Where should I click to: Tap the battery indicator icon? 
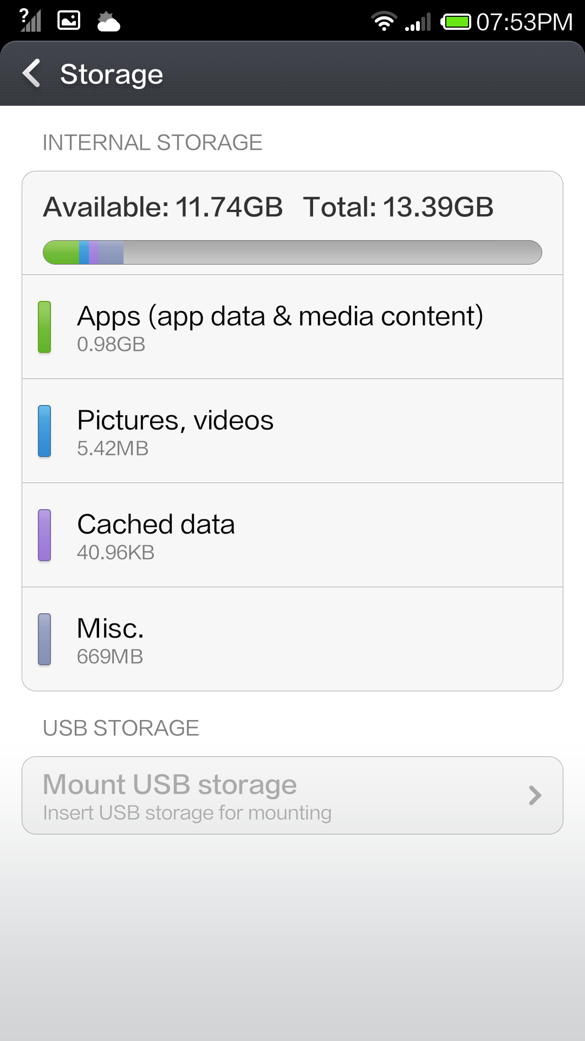456,22
